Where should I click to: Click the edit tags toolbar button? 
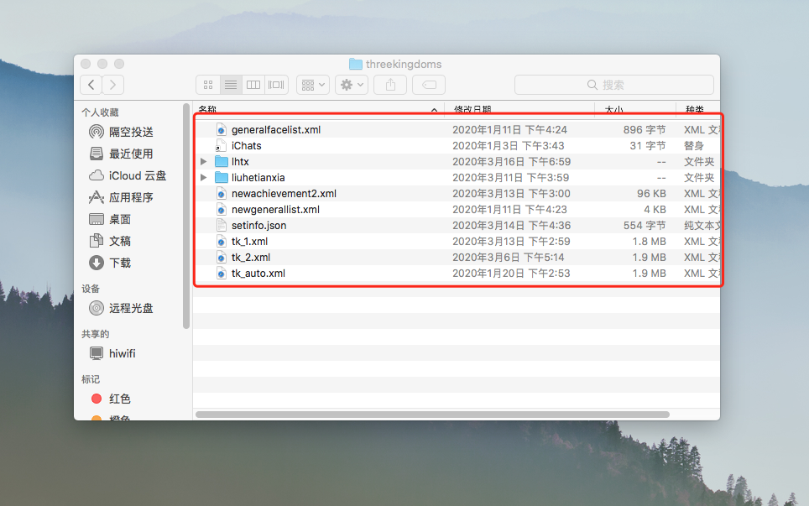[429, 85]
